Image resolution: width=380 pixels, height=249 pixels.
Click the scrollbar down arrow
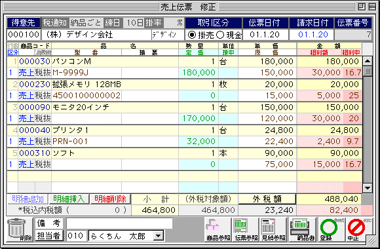coord(368,188)
